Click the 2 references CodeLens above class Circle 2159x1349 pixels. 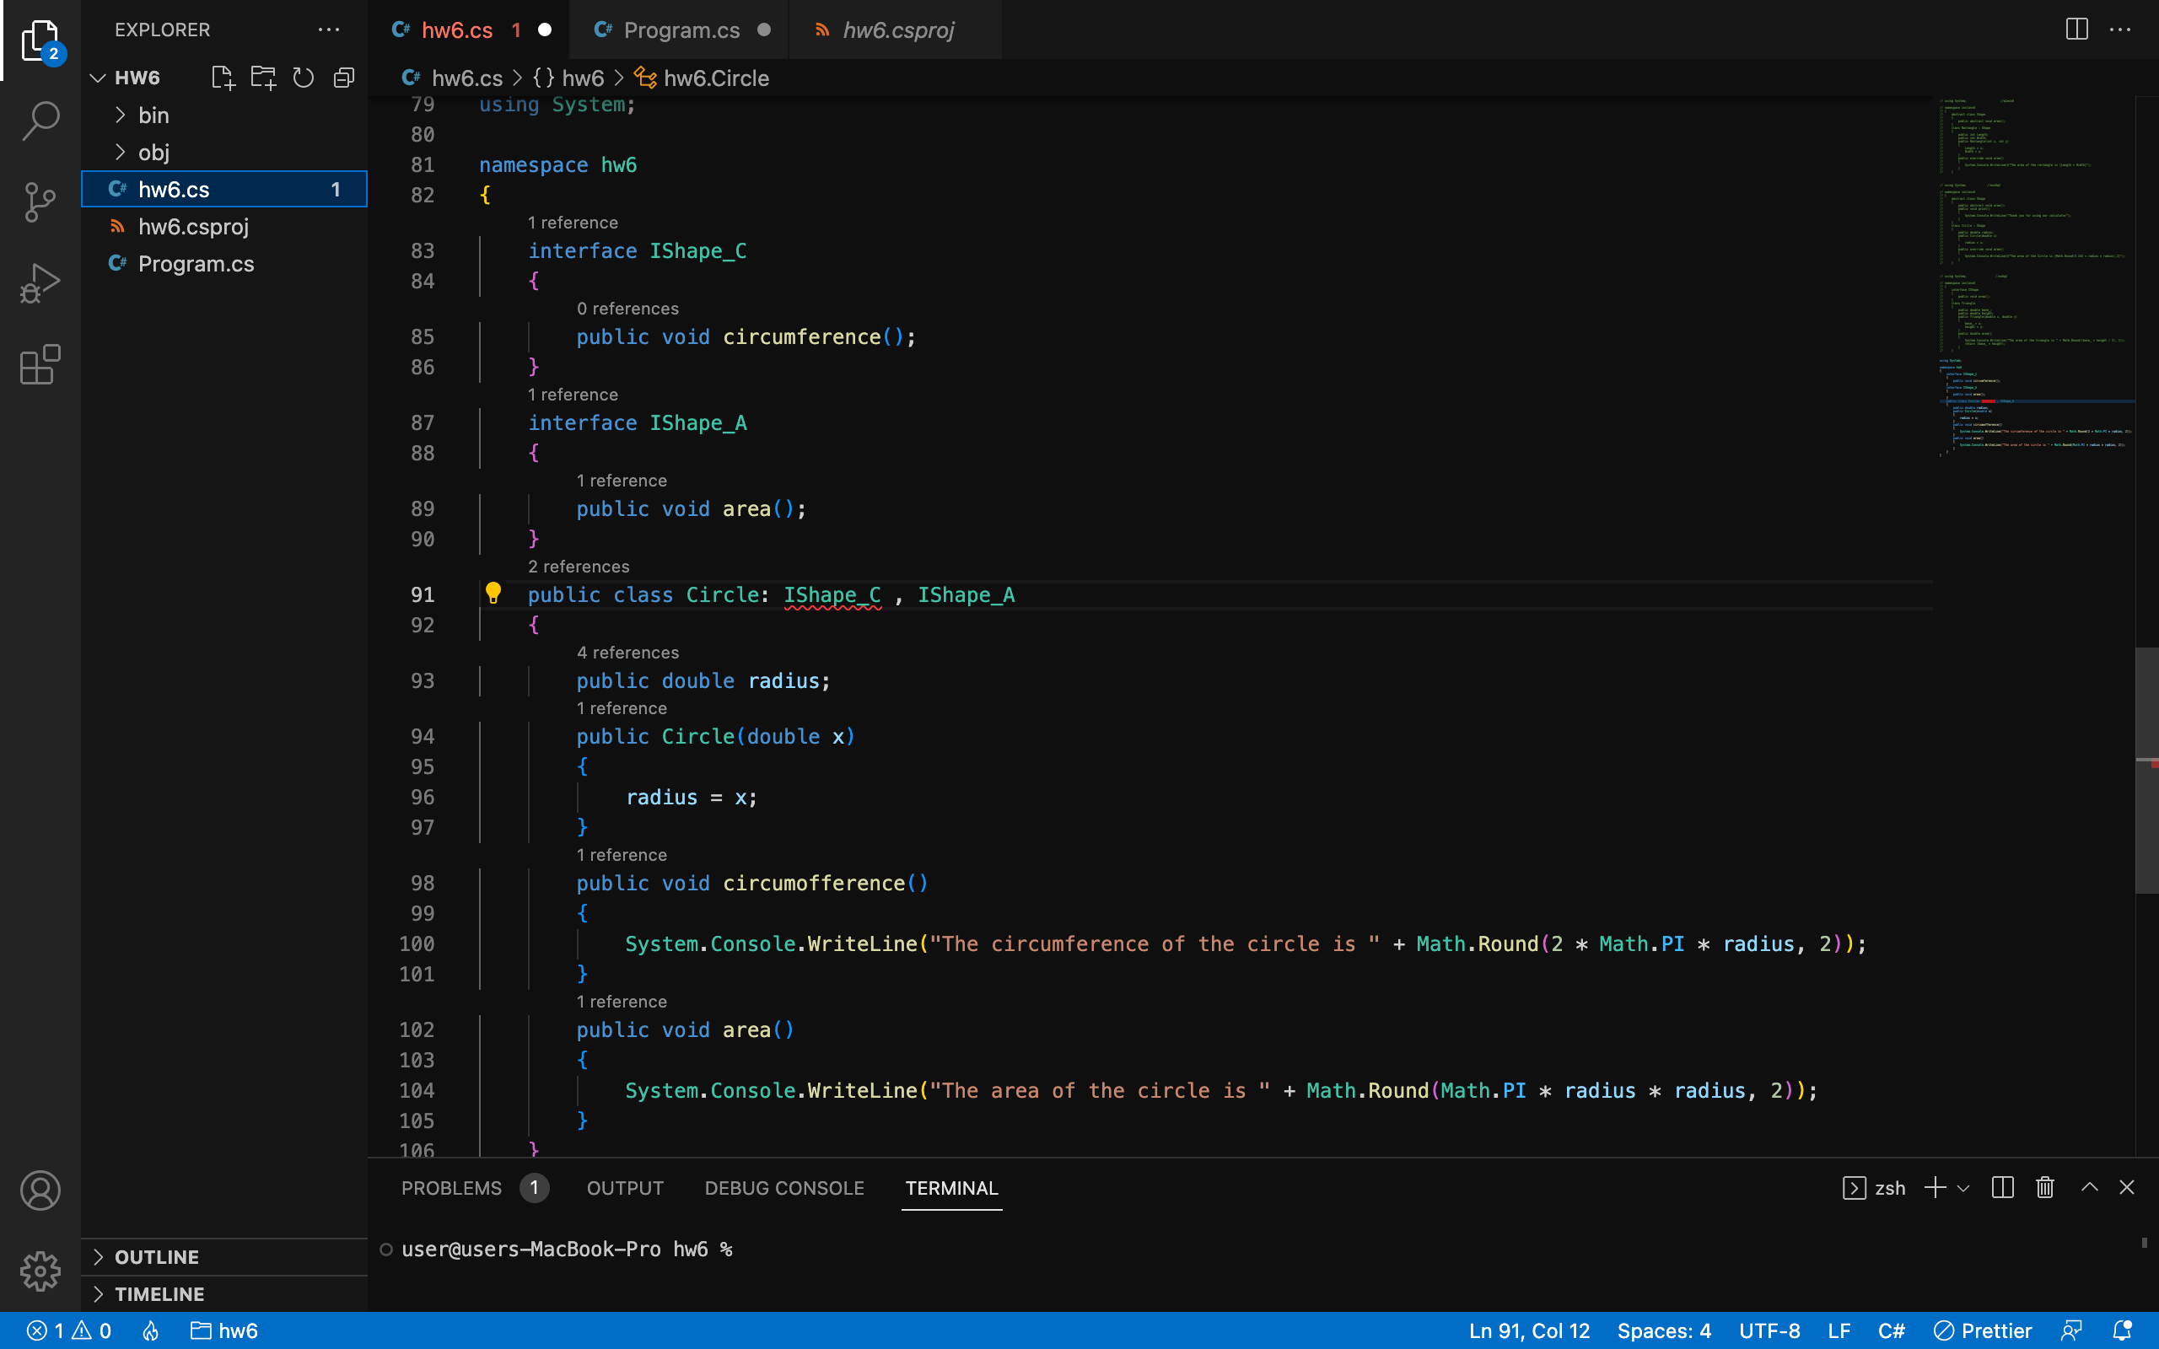578,566
